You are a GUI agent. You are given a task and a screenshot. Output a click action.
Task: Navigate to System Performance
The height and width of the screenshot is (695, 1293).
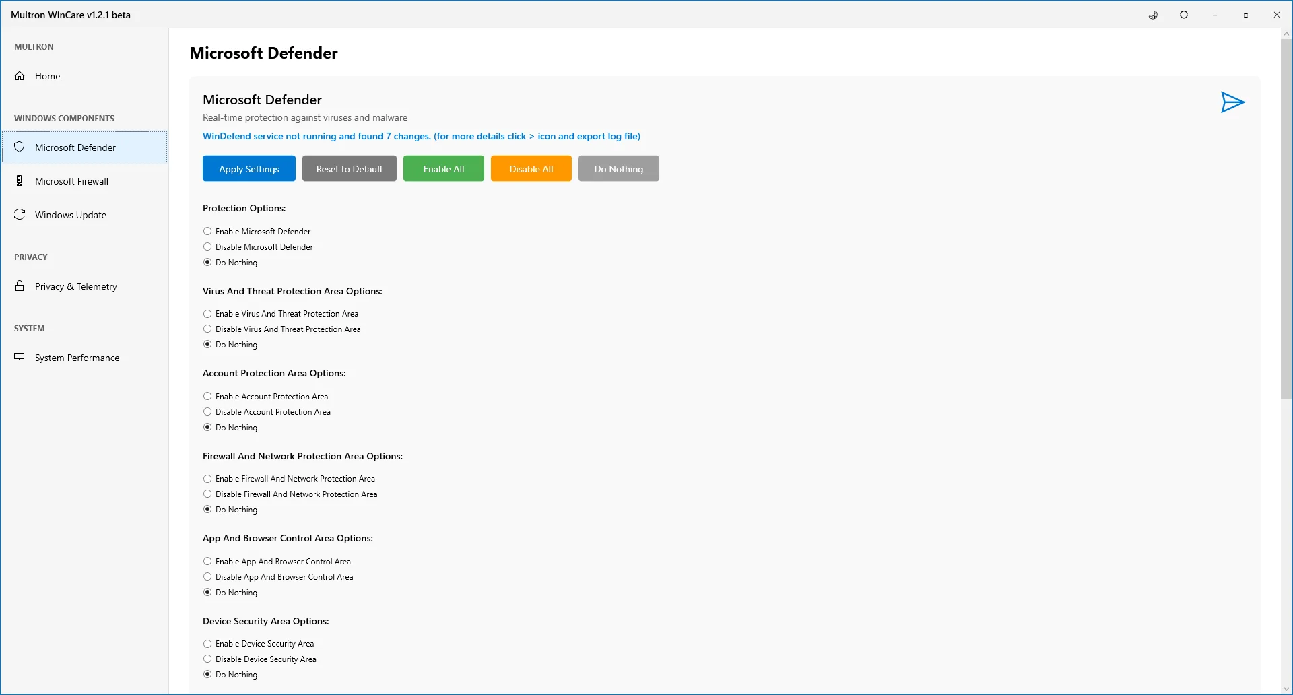85,358
